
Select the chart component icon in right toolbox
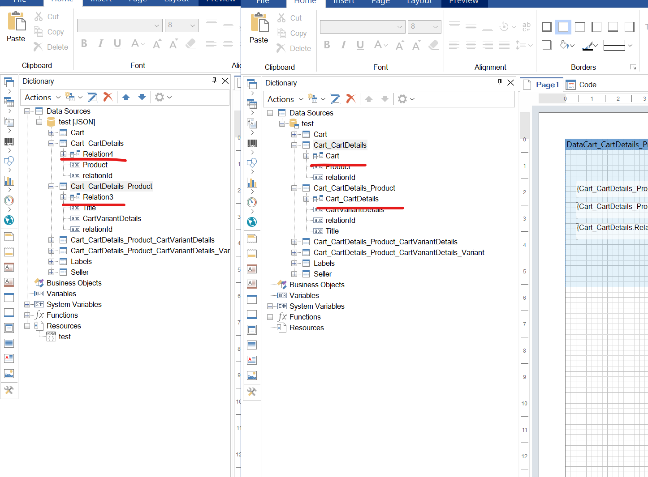pyautogui.click(x=252, y=183)
